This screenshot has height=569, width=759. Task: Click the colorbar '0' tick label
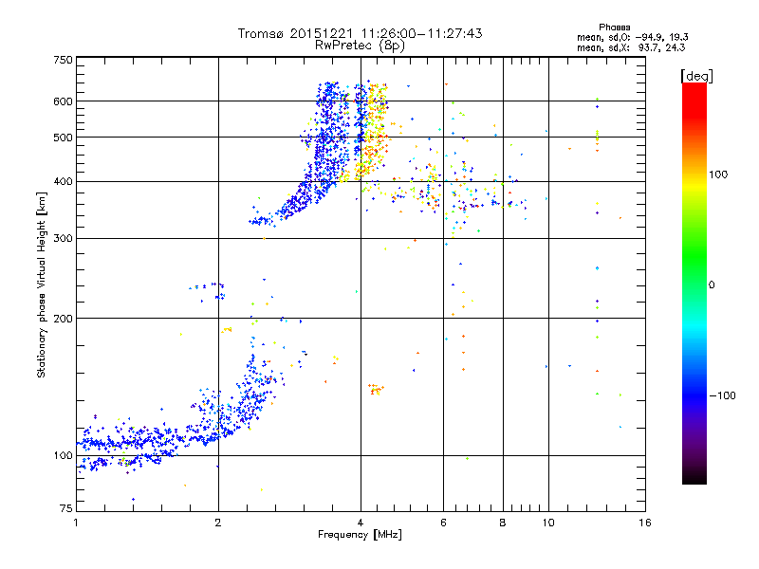coord(712,285)
